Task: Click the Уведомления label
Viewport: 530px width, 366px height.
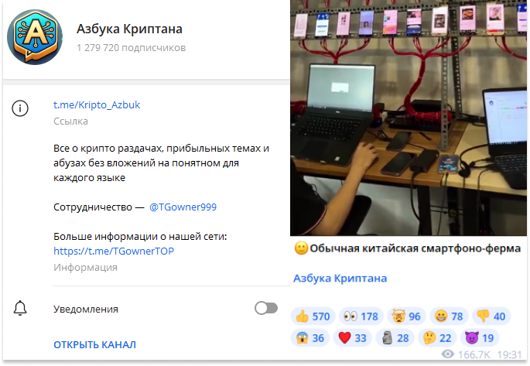Action: [x=86, y=310]
